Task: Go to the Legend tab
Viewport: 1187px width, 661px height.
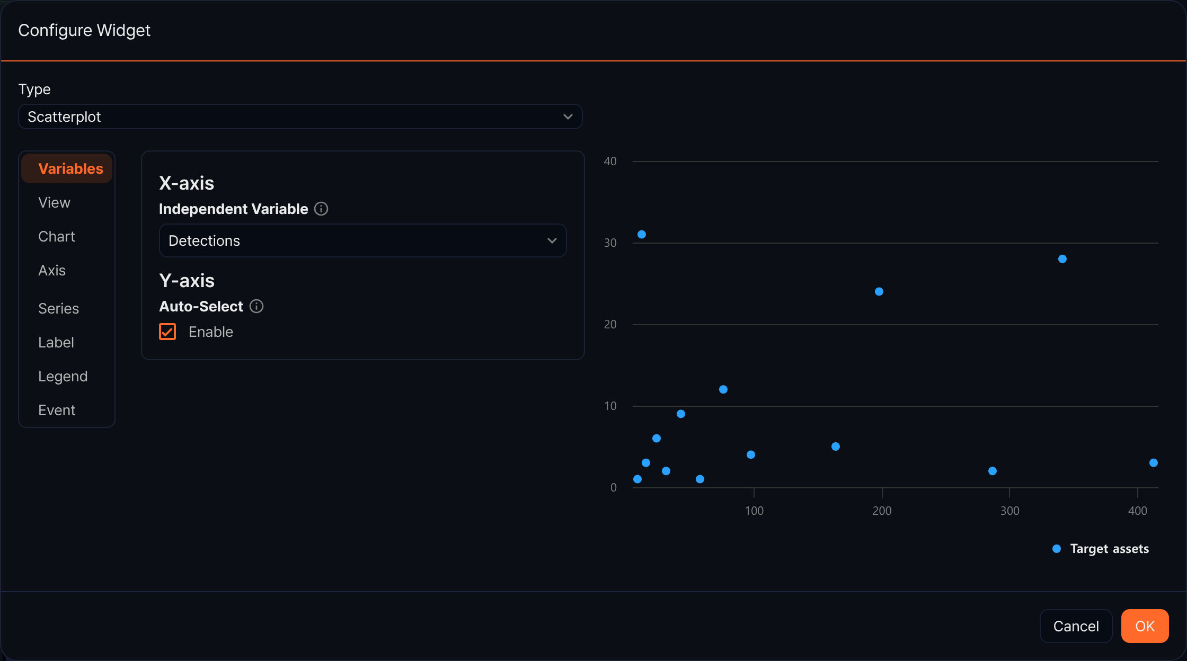Action: [63, 376]
